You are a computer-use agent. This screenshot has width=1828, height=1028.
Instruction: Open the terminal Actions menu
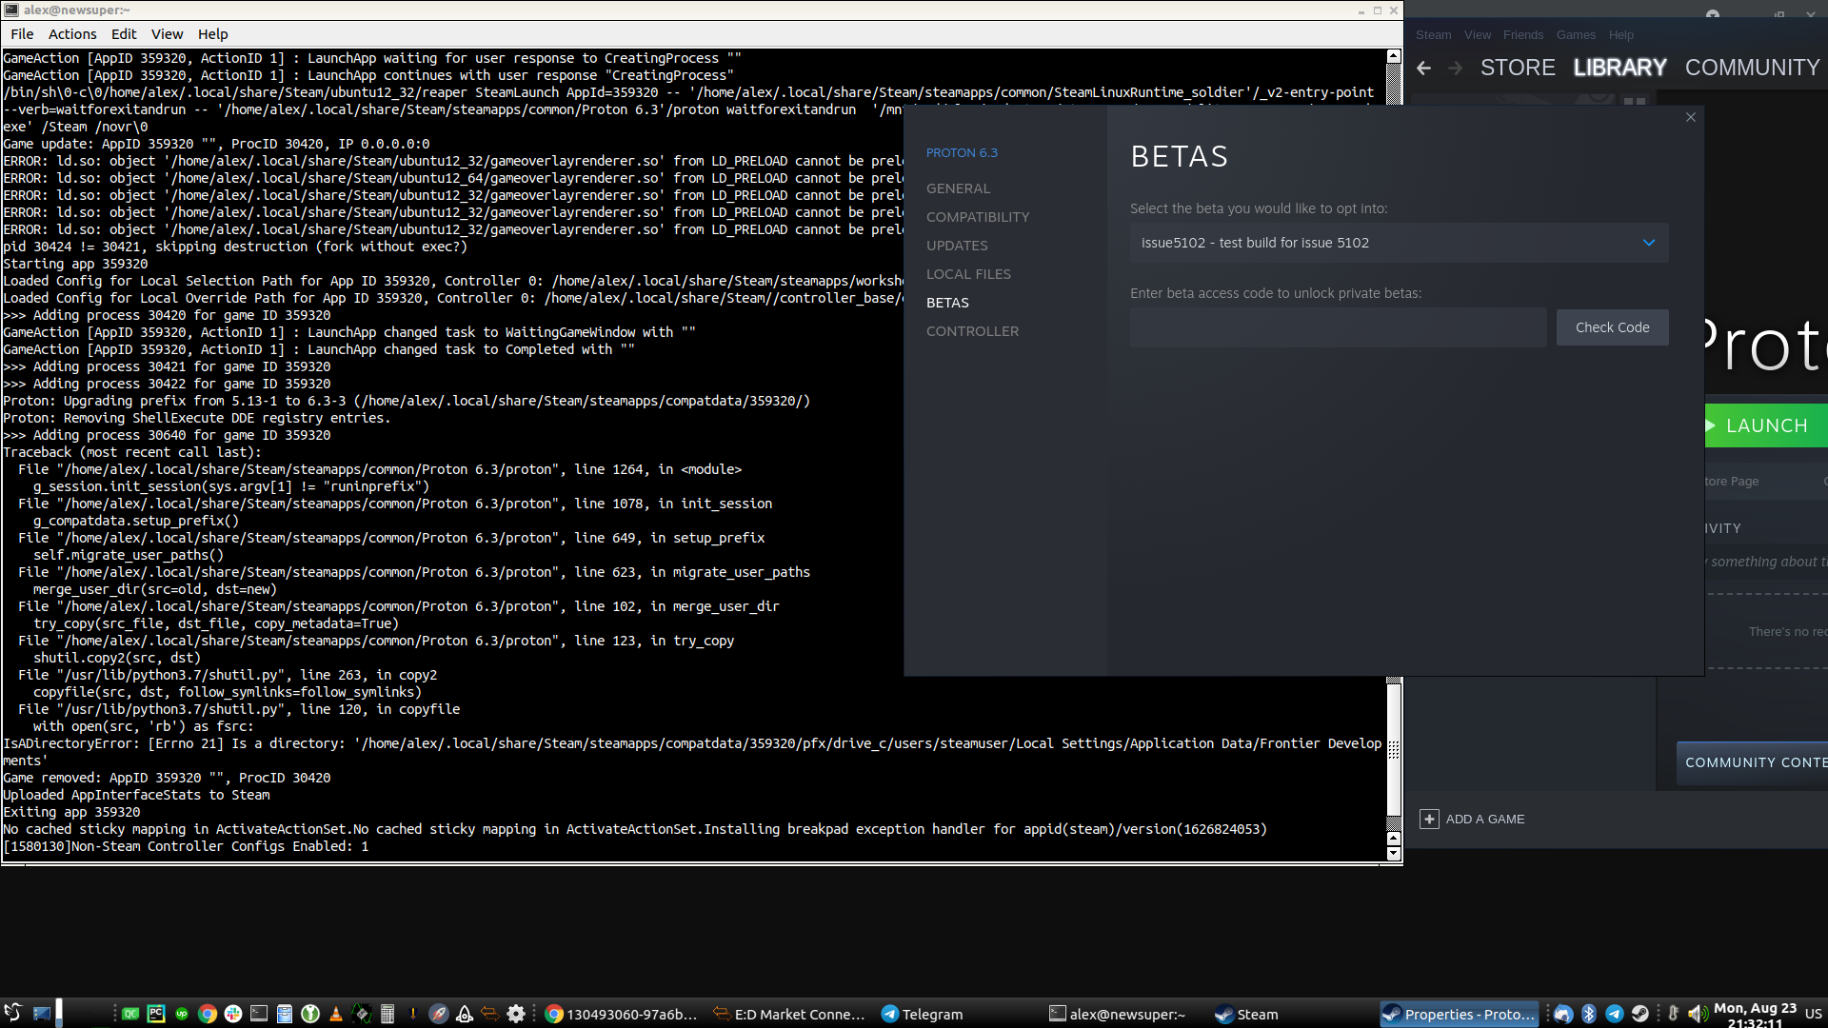click(72, 34)
